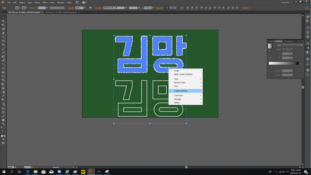The image size is (311, 175).
Task: Click the Transform link in control bar
Action: [245, 8]
